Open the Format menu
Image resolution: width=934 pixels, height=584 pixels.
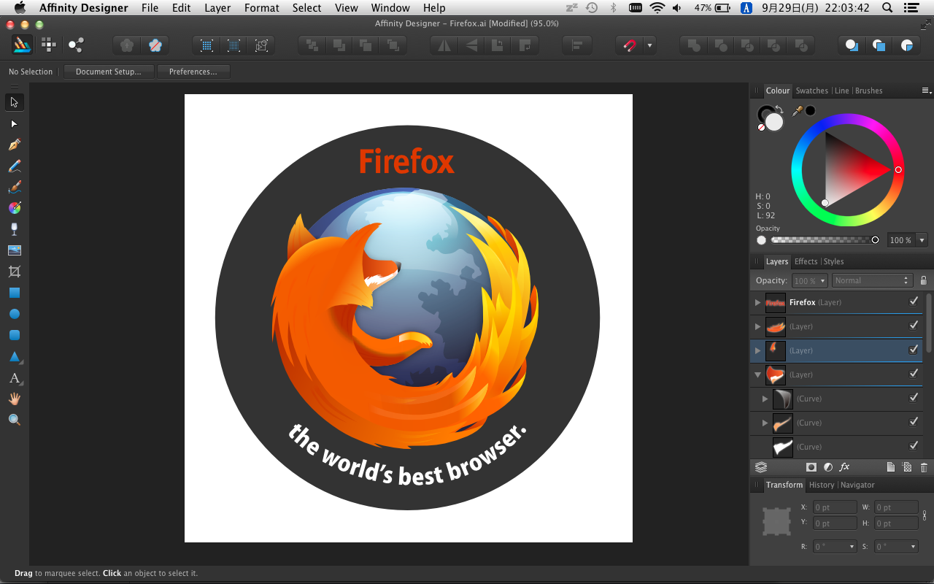coord(261,8)
